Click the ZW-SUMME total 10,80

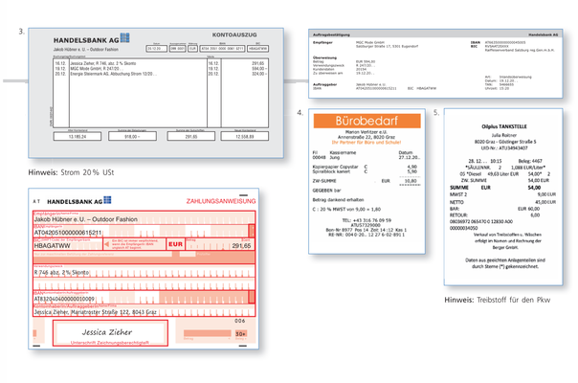click(411, 181)
